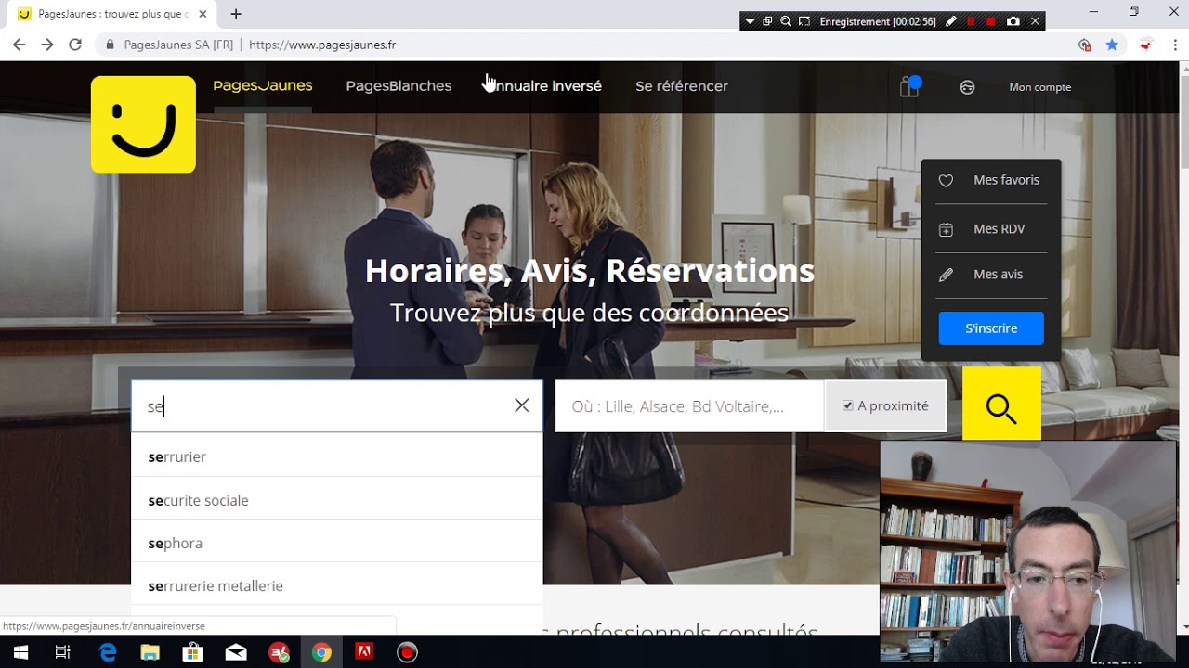Viewport: 1189px width, 668px height.
Task: Click the red recorder icon on the taskbar
Action: 407,652
